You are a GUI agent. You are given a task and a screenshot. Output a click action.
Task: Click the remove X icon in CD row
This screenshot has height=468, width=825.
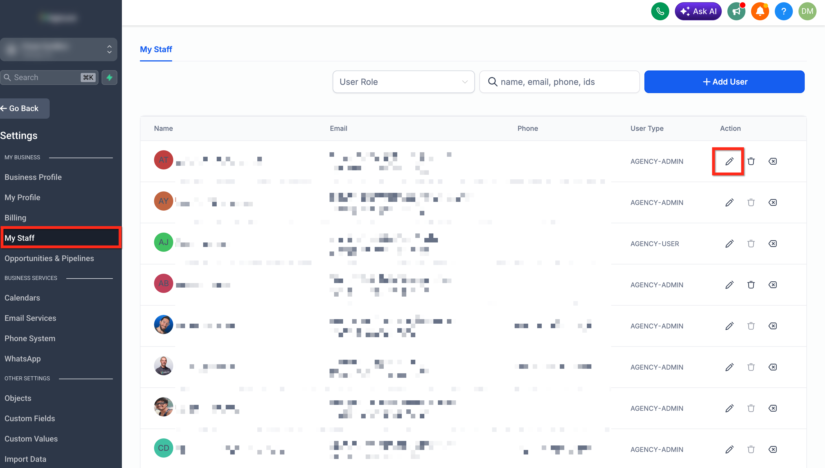(773, 449)
